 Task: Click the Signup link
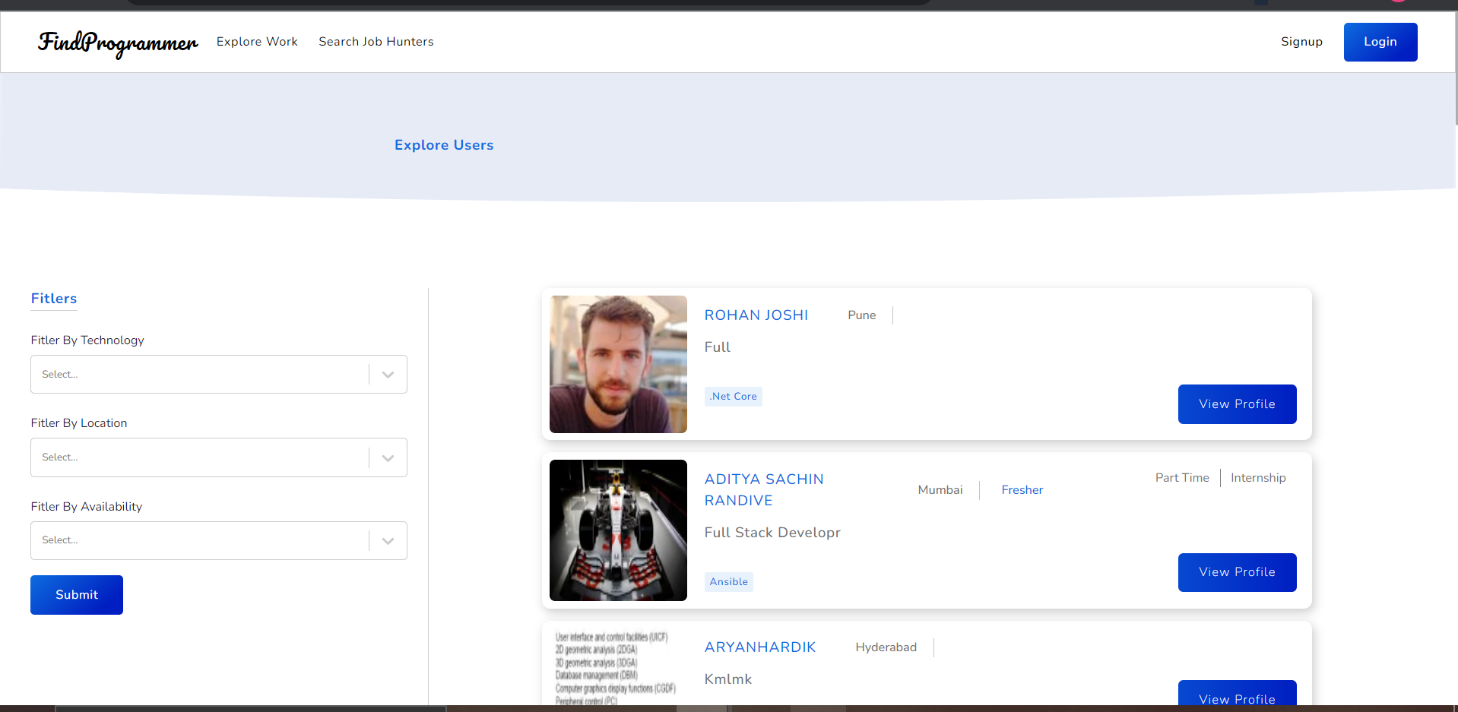pyautogui.click(x=1301, y=42)
